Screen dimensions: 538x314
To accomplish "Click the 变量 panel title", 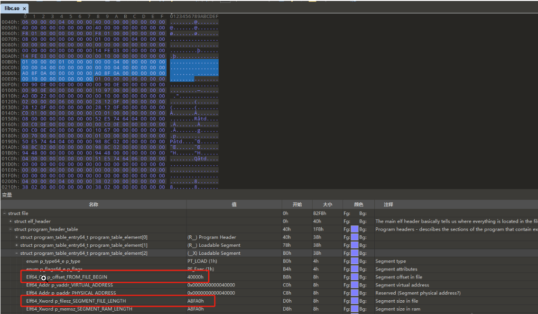I will [7, 195].
